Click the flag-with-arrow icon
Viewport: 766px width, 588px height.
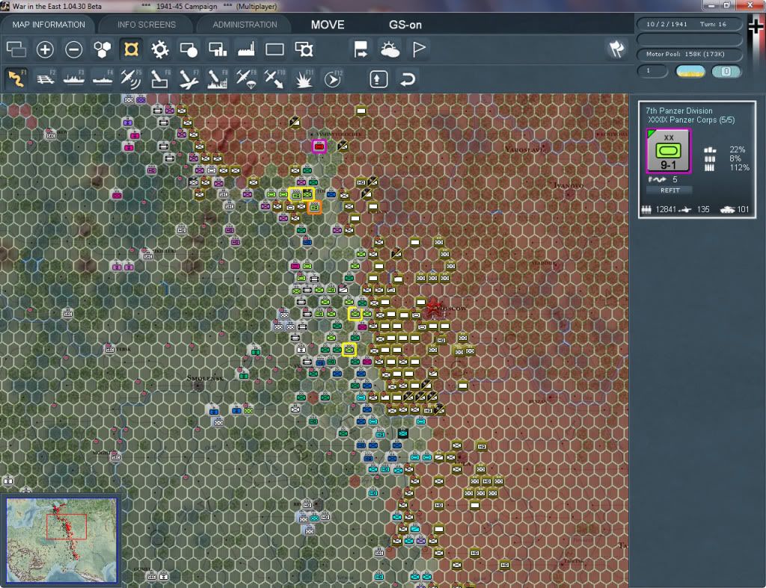tap(361, 49)
